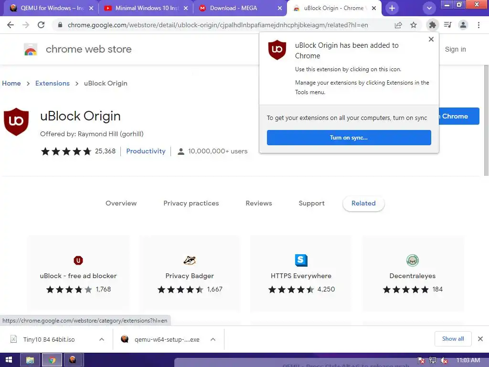Open the Decentraleyes extension icon
This screenshot has width=489, height=367.
click(x=412, y=260)
